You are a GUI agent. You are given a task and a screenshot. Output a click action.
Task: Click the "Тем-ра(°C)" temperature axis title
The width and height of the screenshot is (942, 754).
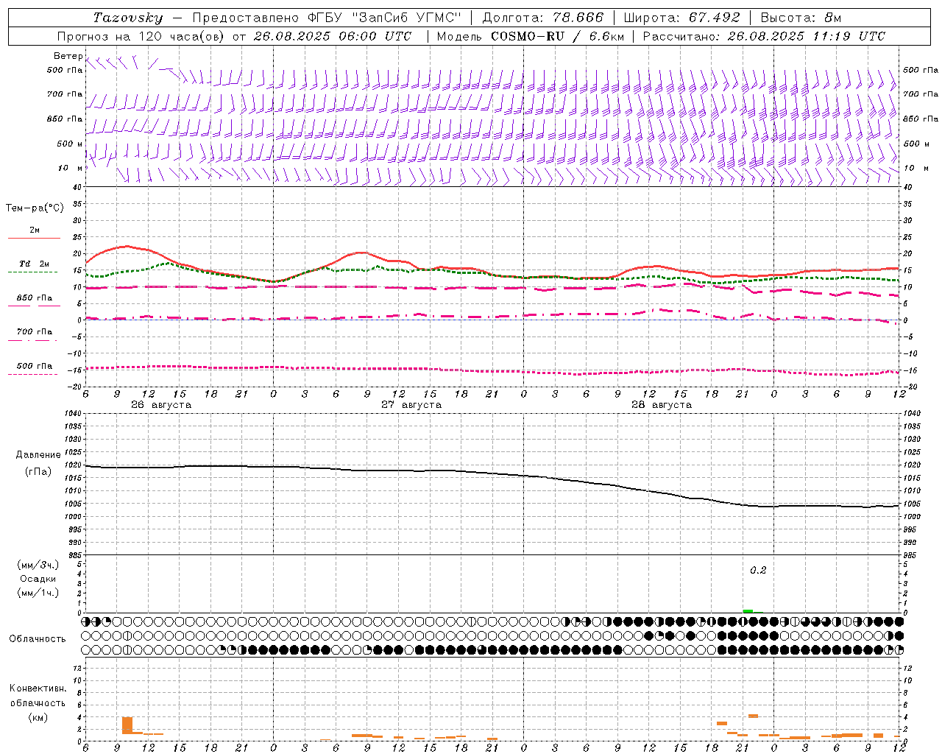pyautogui.click(x=35, y=208)
